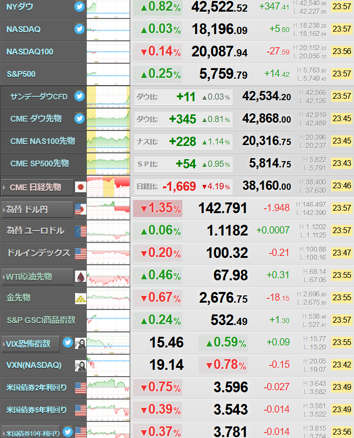Open the CME SP500先物 link
The width and height of the screenshot is (354, 438).
(x=39, y=164)
